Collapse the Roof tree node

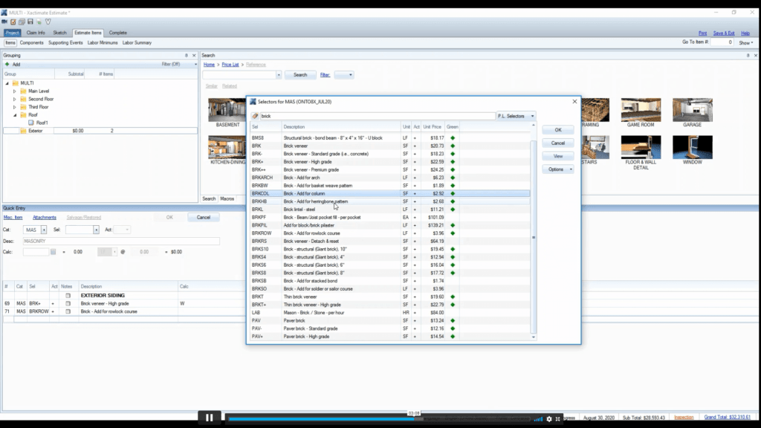coord(15,115)
